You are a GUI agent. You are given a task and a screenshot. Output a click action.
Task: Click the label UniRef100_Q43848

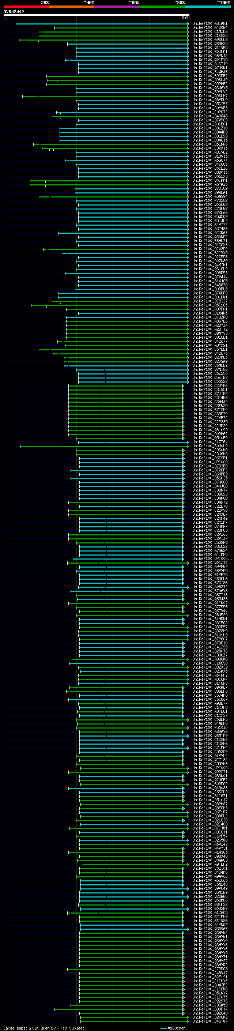click(x=210, y=116)
